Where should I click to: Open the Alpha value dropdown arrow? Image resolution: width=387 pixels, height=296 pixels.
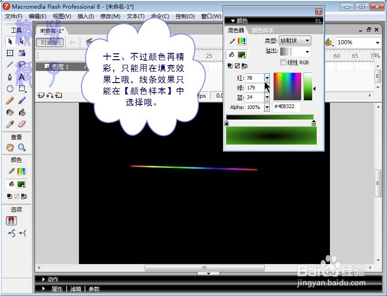(x=267, y=107)
